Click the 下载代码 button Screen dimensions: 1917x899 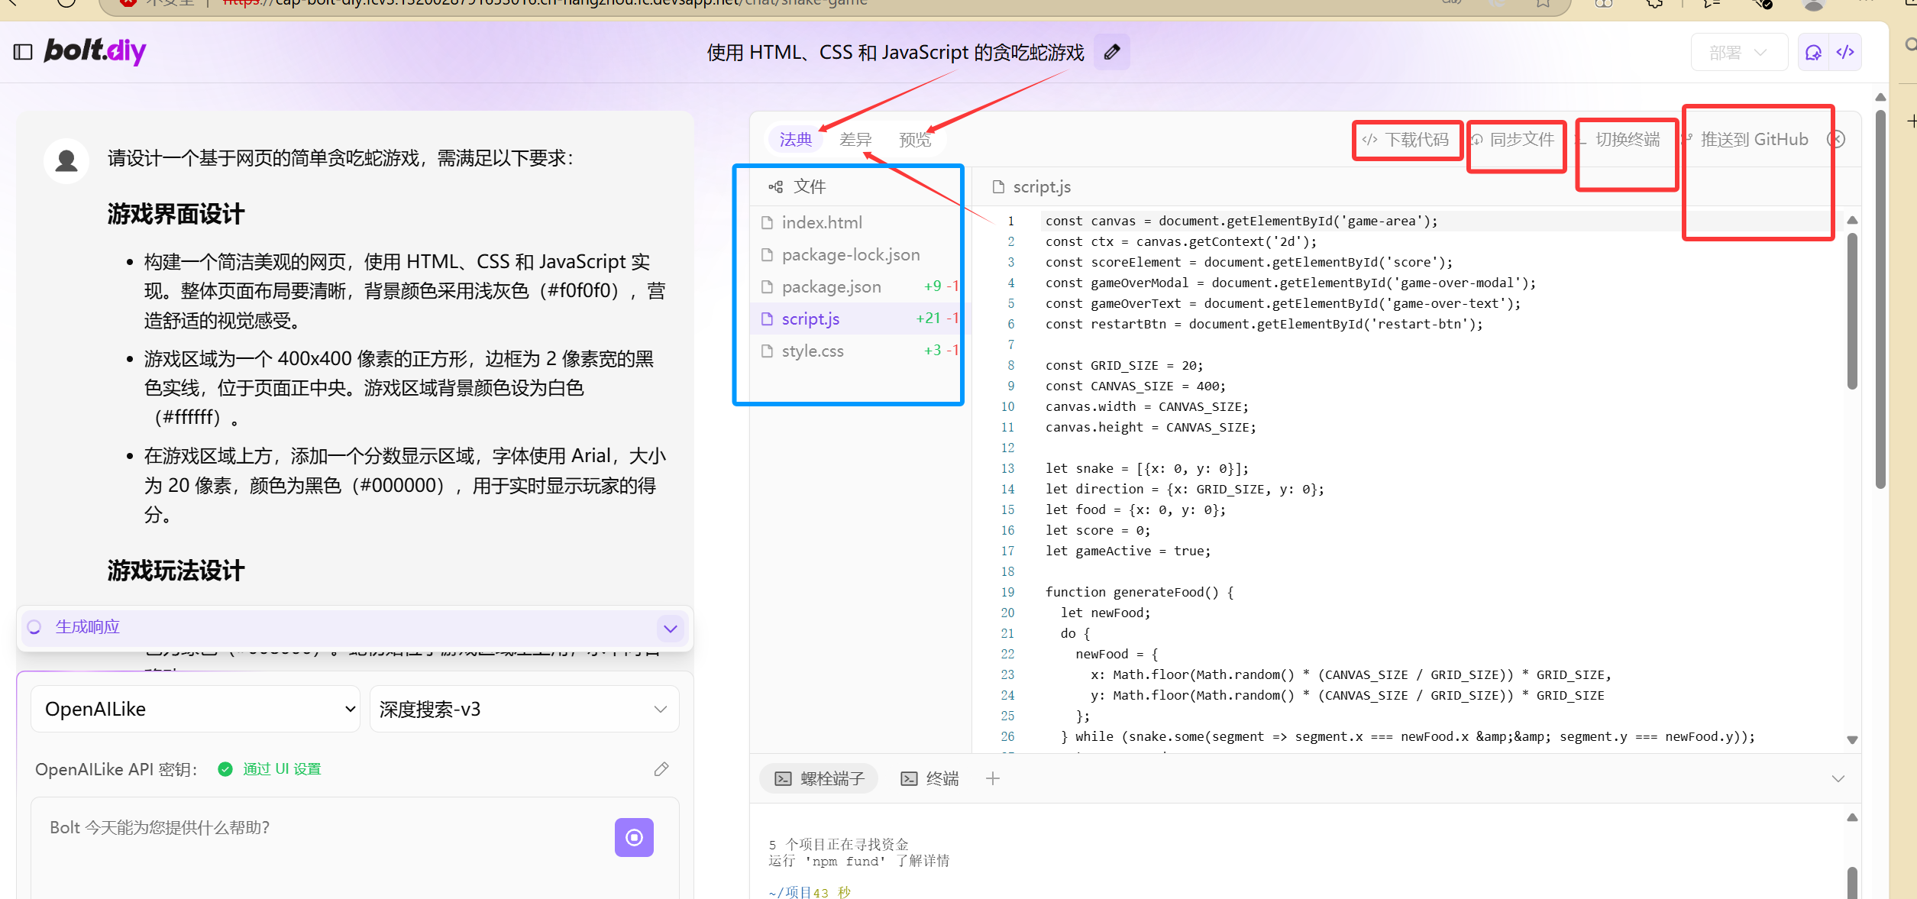tap(1406, 140)
